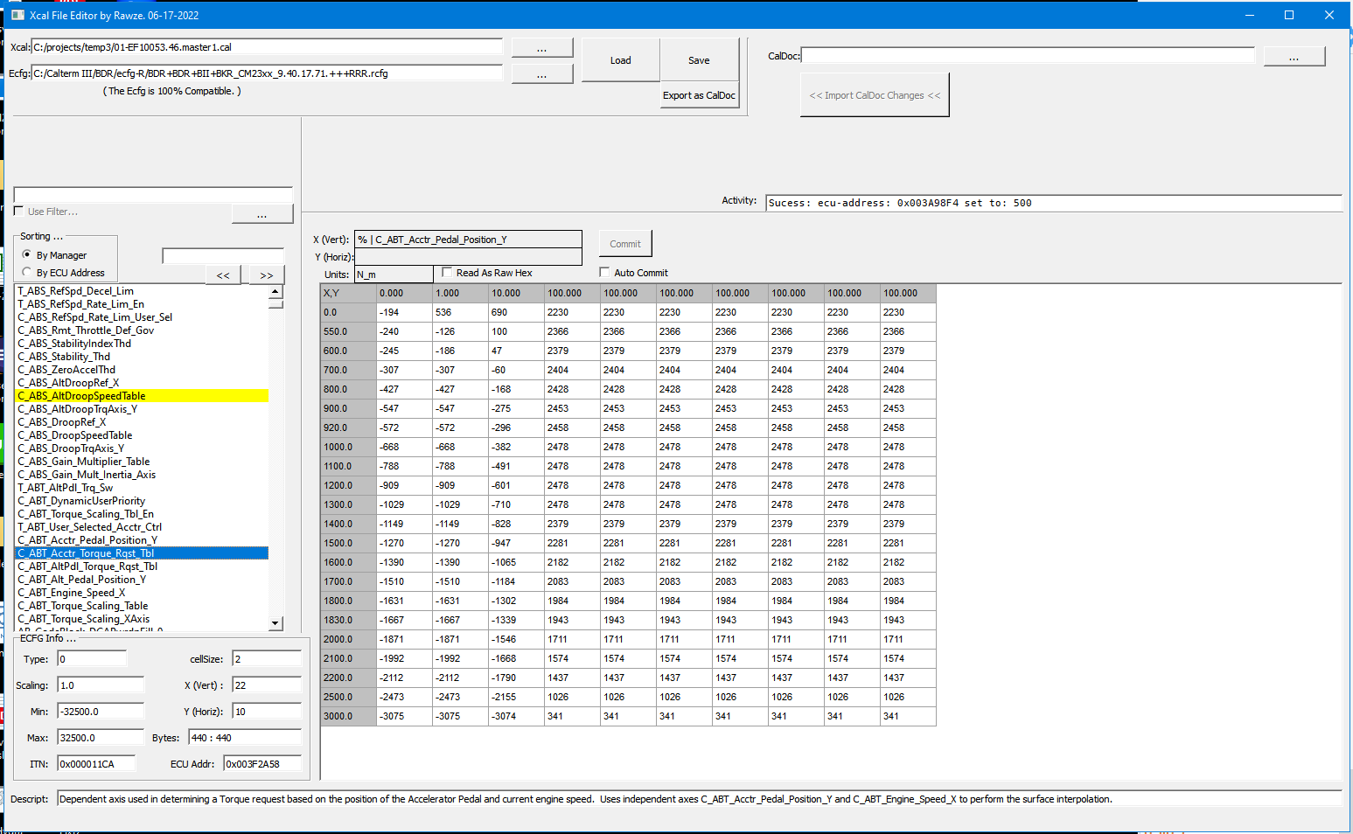Select C_ABT_Acctr_Pedal_Position_Y in list
This screenshot has width=1353, height=834.
[x=142, y=540]
